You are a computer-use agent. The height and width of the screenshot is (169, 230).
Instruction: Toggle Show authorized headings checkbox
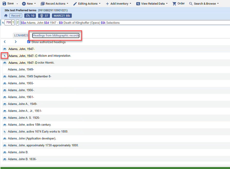coord(29,42)
